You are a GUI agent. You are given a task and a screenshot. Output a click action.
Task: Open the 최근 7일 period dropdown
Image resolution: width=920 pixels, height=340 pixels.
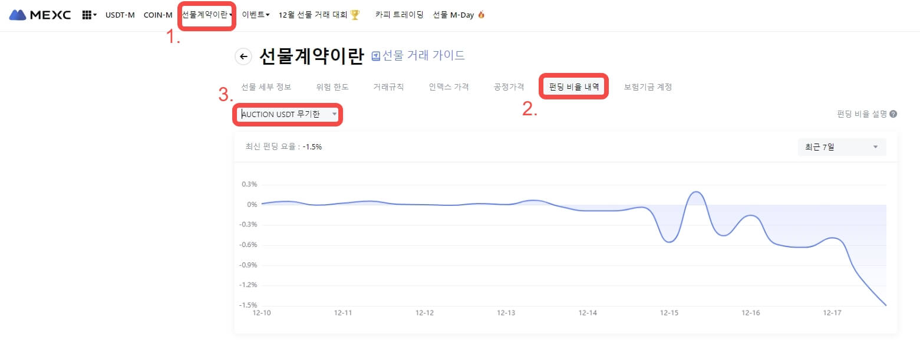coord(842,147)
